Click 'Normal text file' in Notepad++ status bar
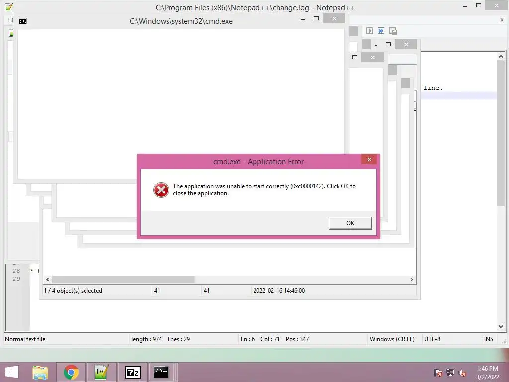Screen dimensions: 509x382 25,339
